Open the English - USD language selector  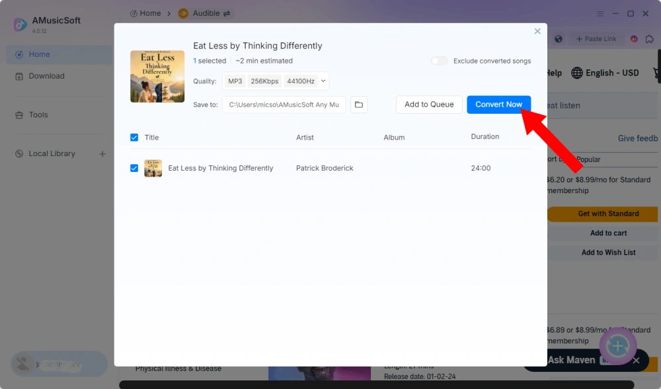(x=605, y=73)
